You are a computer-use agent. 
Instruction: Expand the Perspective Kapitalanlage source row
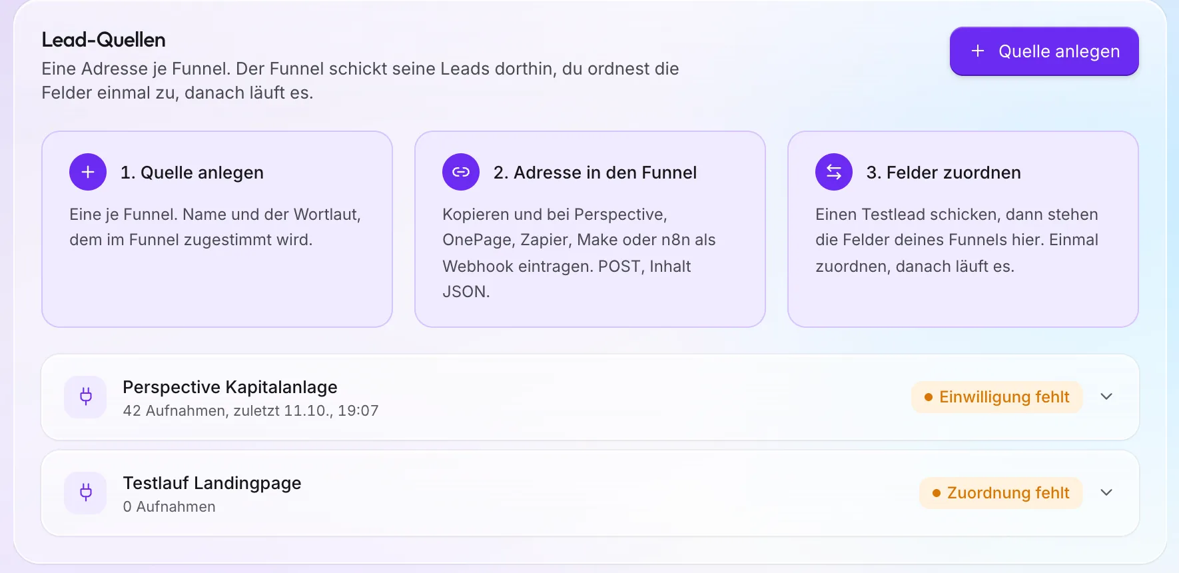tap(1106, 397)
